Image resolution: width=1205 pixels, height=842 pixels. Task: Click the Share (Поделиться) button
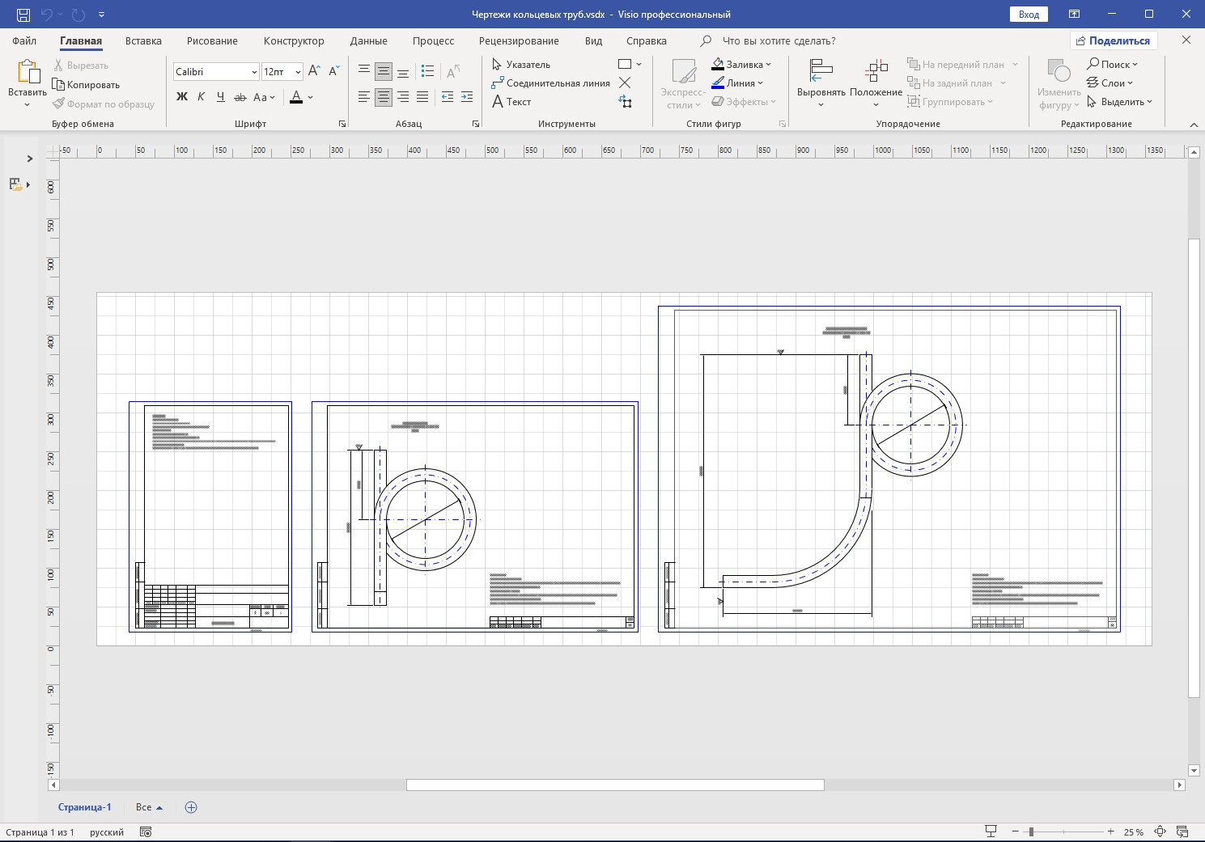(x=1113, y=40)
